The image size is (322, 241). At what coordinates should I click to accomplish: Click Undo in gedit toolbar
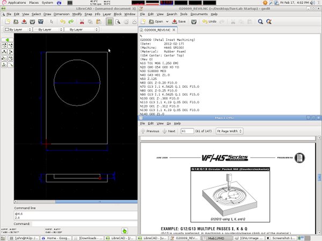point(209,21)
